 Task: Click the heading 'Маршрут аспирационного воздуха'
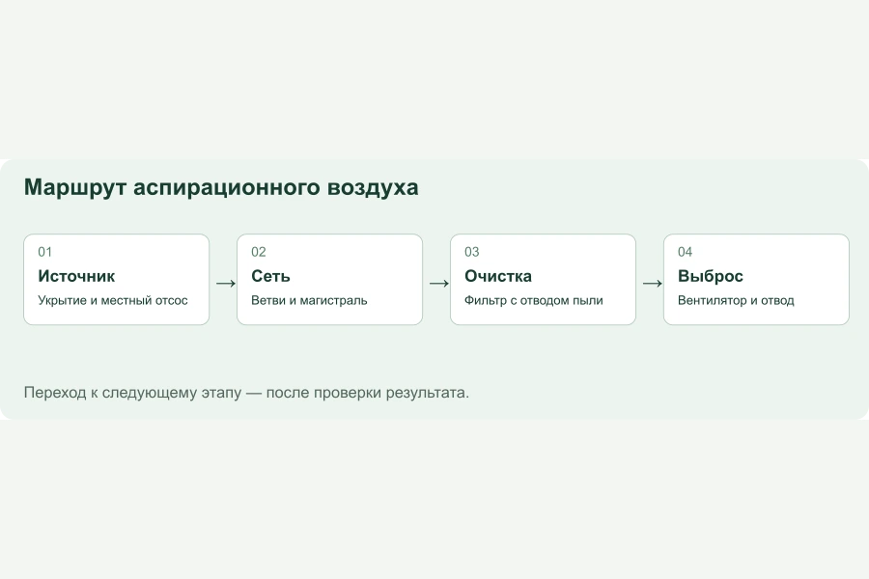click(x=221, y=188)
